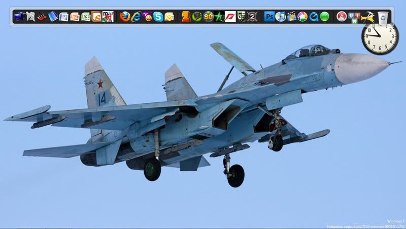Click the yellow pickaxe tools icon
The height and width of the screenshot is (229, 406).
pos(367,17)
